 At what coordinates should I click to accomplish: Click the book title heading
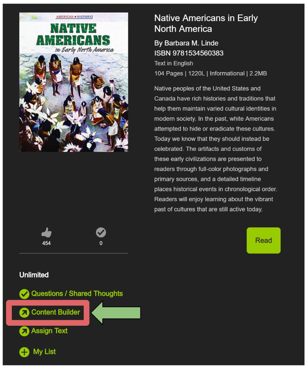(206, 23)
